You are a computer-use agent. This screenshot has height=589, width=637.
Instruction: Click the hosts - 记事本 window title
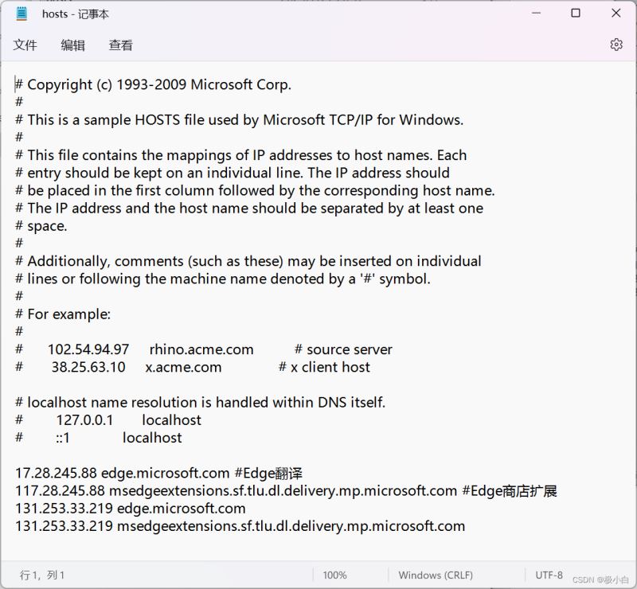coord(76,14)
